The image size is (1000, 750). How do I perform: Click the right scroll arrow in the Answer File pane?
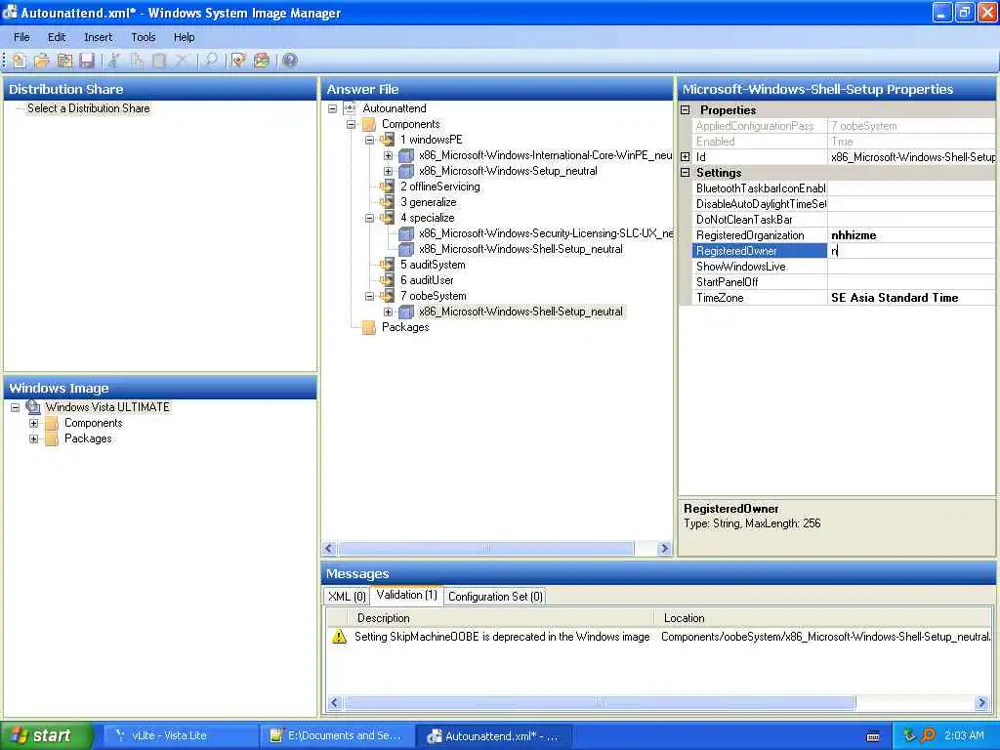tap(664, 549)
